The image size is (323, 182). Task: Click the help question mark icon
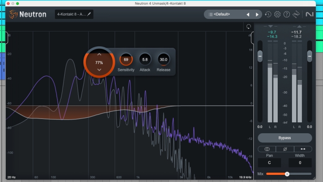coord(287,14)
